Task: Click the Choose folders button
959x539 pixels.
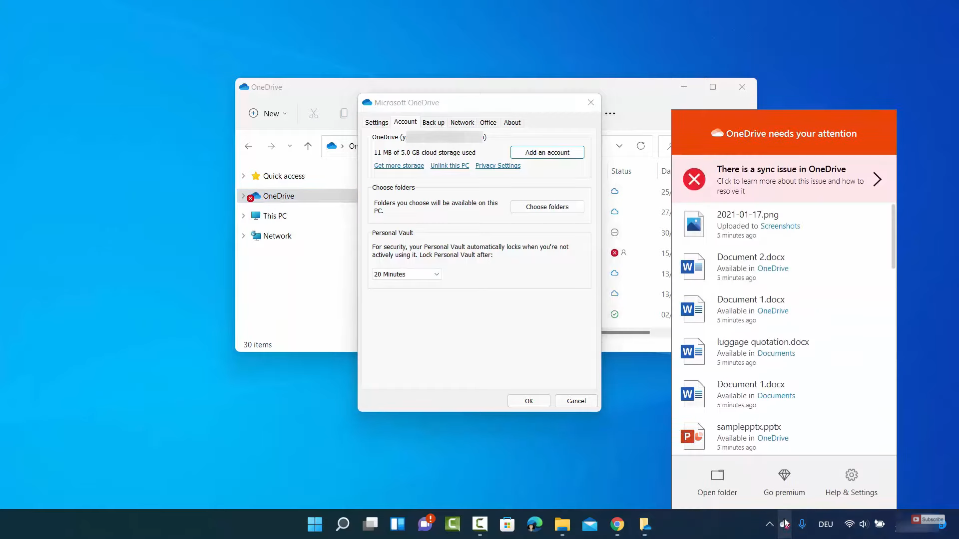Action: click(x=547, y=207)
